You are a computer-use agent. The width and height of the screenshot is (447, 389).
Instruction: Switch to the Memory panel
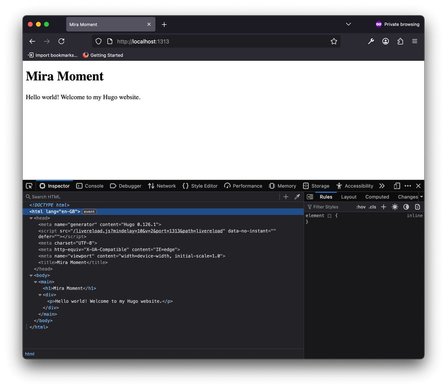click(x=283, y=186)
